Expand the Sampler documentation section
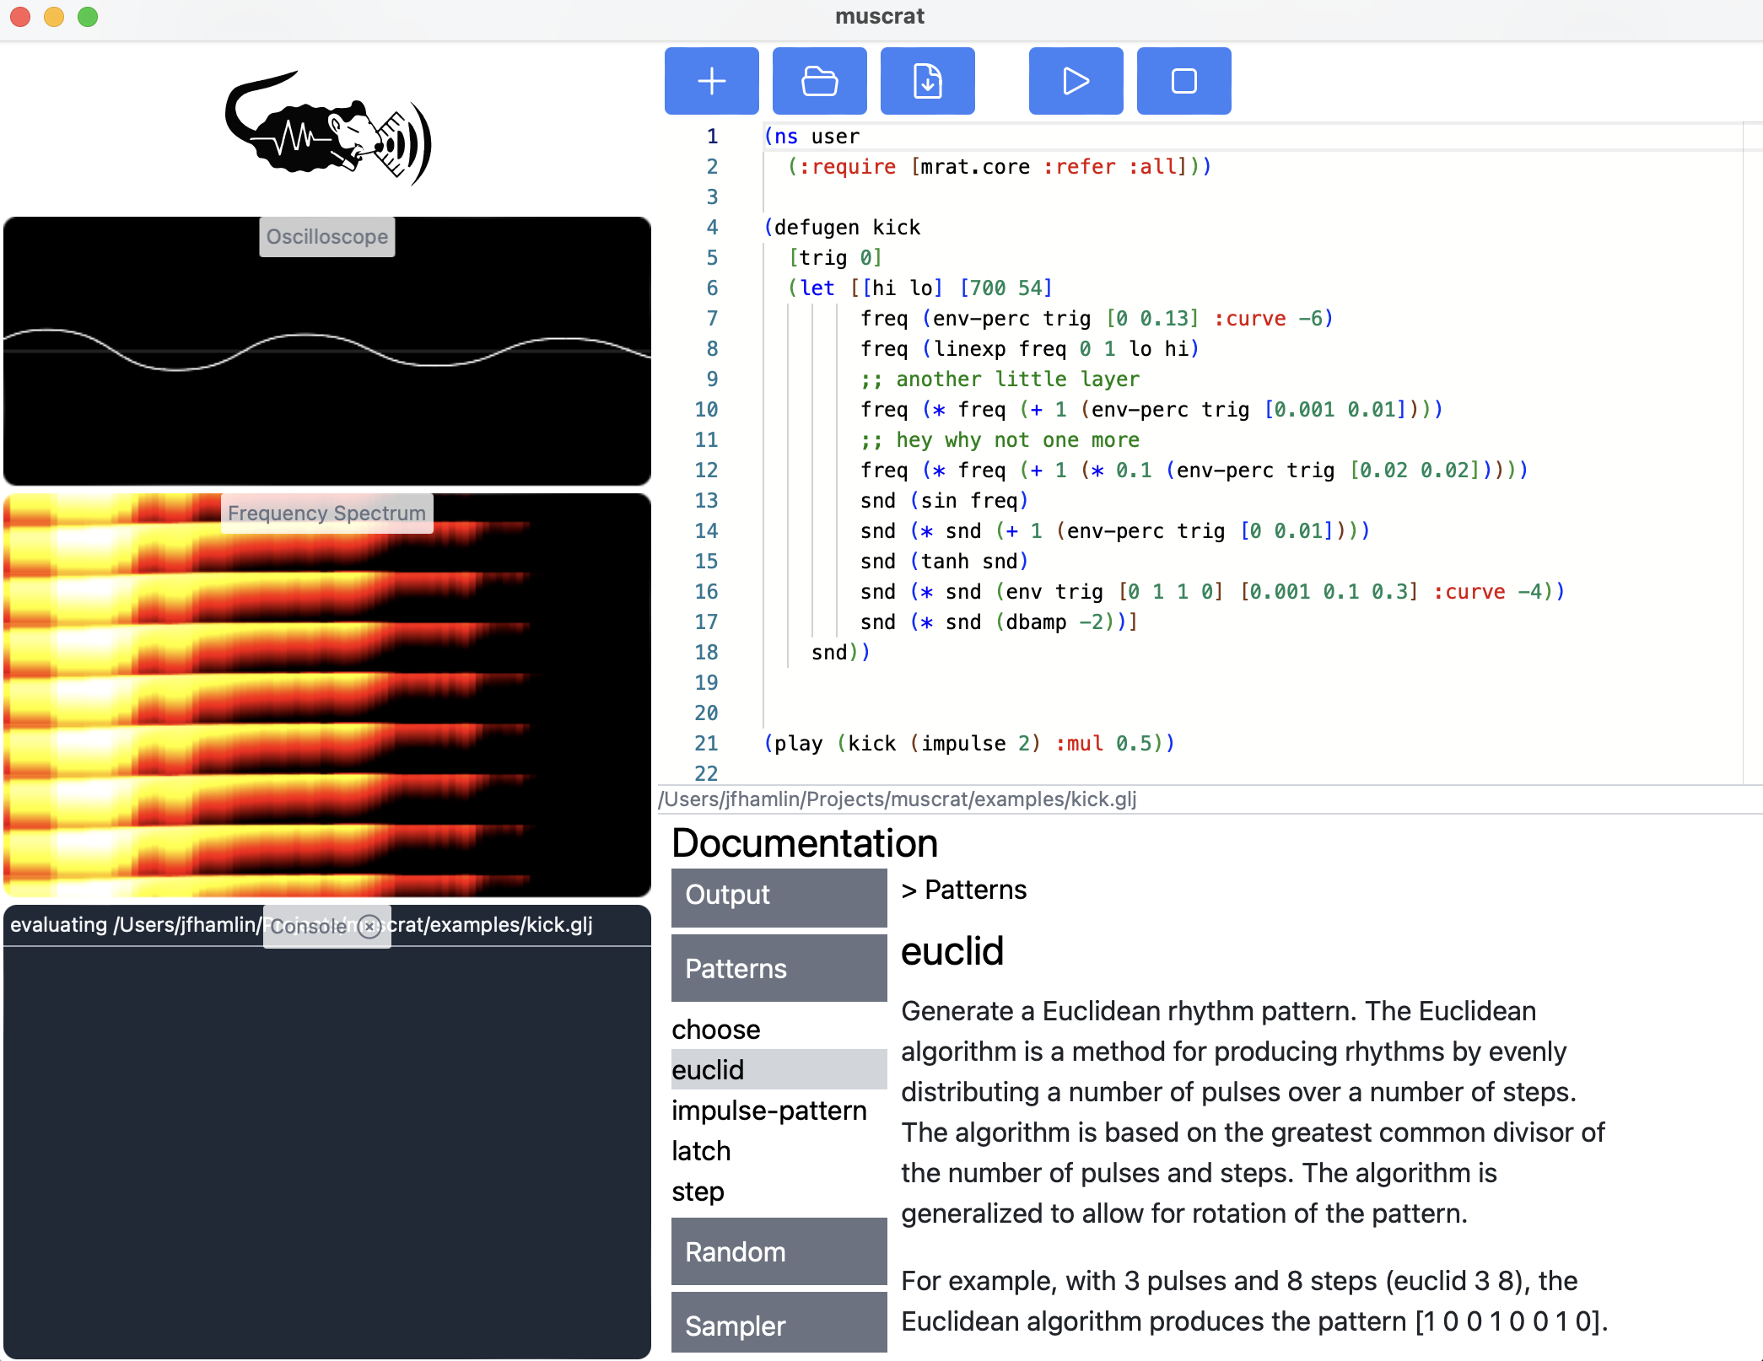The image size is (1763, 1361). 779,1326
